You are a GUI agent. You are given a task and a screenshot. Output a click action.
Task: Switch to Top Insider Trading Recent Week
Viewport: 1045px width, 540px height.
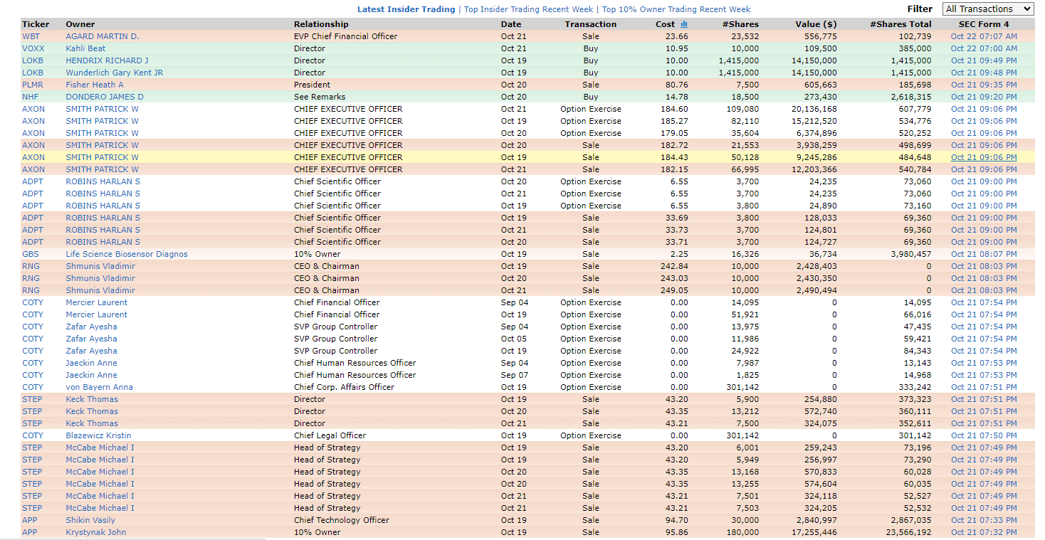pos(528,9)
